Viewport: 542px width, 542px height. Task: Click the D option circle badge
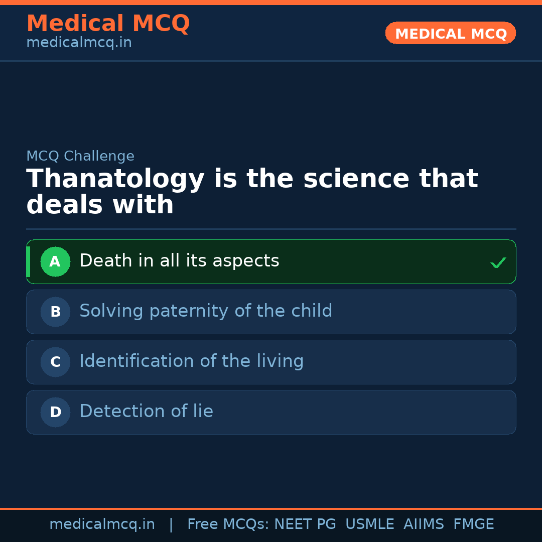[55, 412]
